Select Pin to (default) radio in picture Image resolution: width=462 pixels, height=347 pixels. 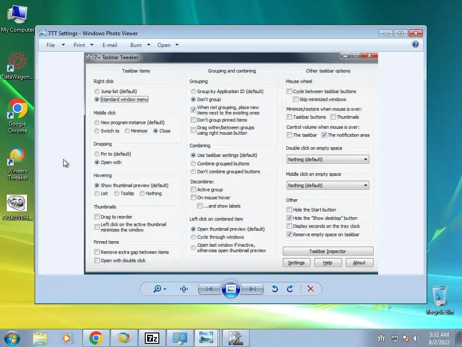pos(97,154)
